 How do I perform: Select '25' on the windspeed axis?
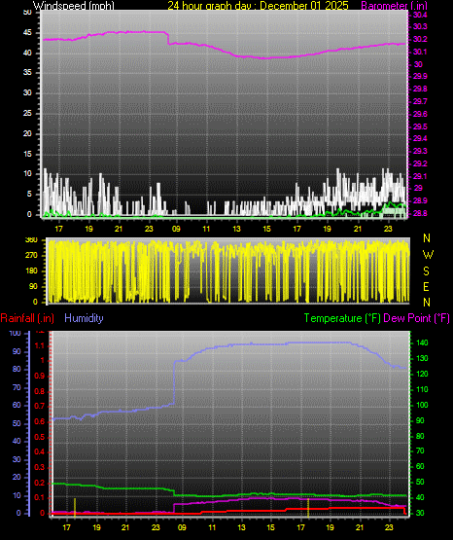coord(27,113)
